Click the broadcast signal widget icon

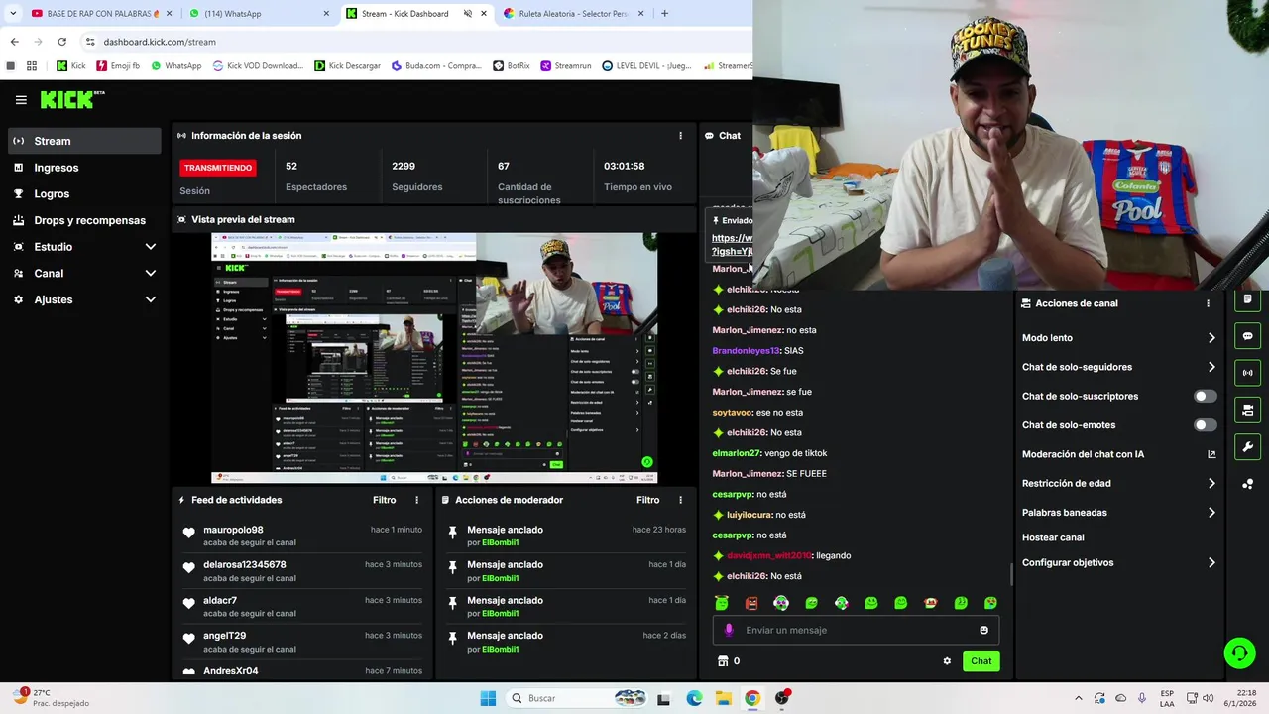pyautogui.click(x=1247, y=373)
